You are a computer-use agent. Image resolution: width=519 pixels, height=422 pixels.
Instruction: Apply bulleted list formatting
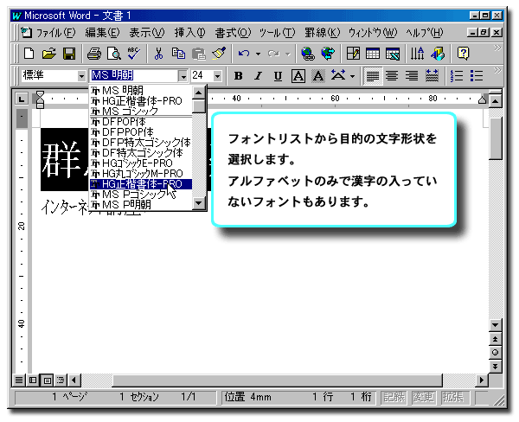click(x=477, y=76)
